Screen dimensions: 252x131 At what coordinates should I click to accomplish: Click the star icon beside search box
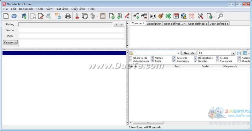(131, 53)
